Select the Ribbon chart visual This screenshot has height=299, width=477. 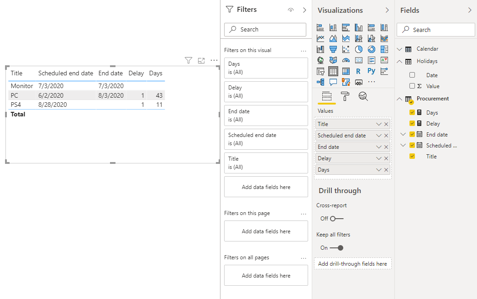(384, 38)
